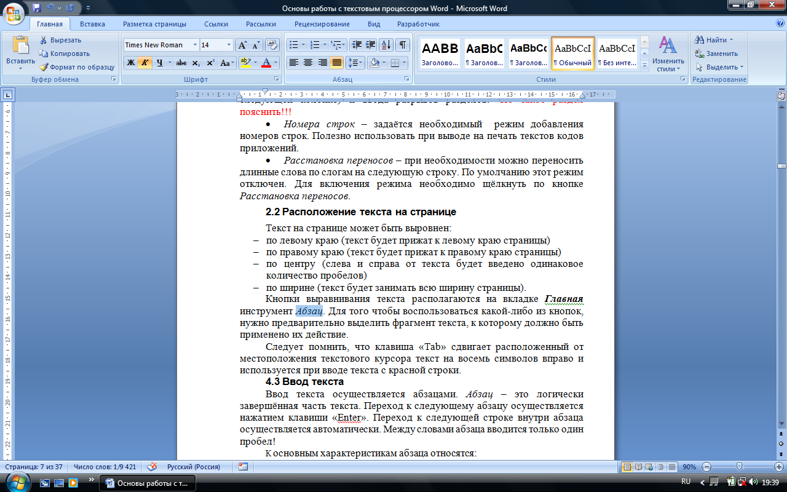This screenshot has width=787, height=492.
Task: Open Word help question mark
Action: coord(780,23)
